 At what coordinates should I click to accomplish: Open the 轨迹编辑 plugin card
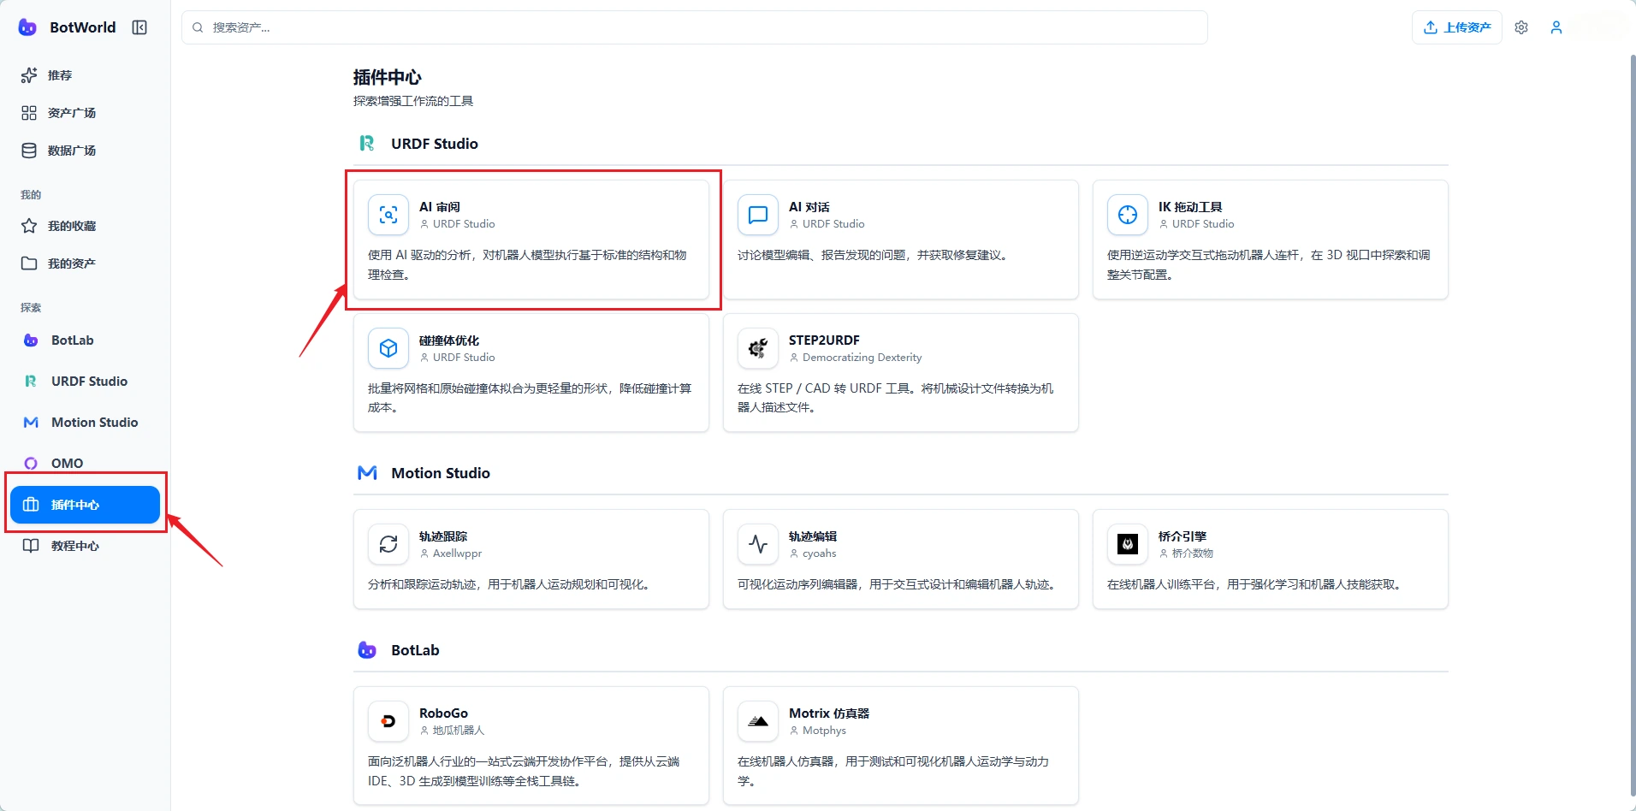coord(901,559)
